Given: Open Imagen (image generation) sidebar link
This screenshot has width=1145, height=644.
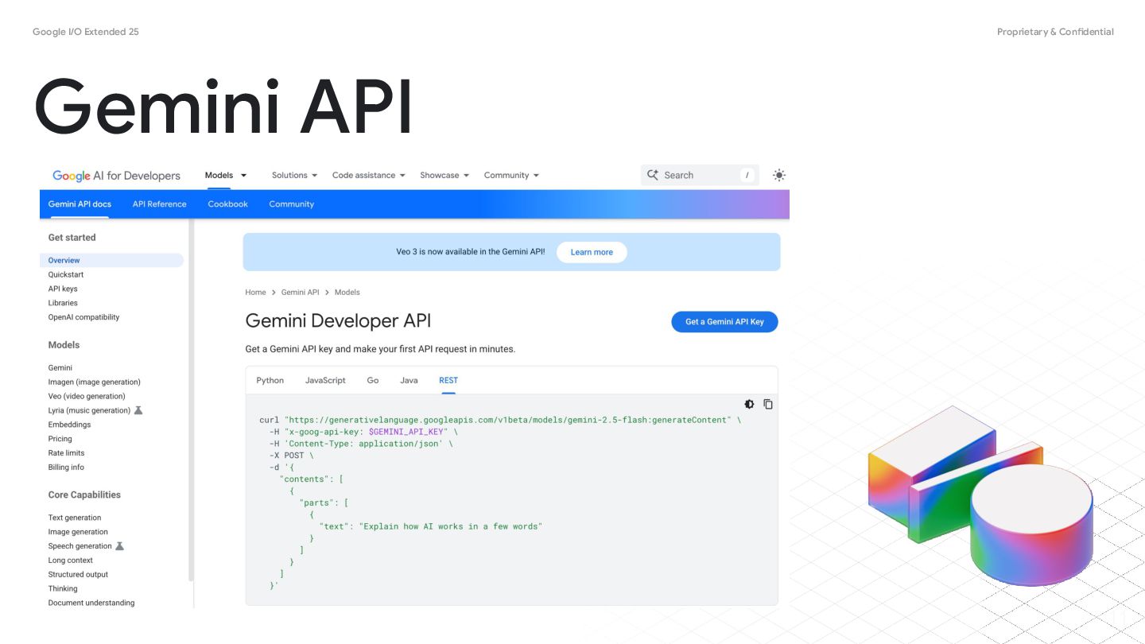Looking at the screenshot, I should (x=94, y=382).
